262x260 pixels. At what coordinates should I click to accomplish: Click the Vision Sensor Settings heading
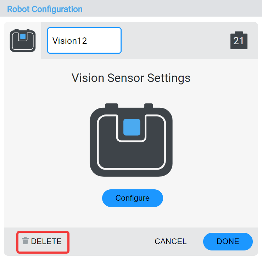pos(131,78)
